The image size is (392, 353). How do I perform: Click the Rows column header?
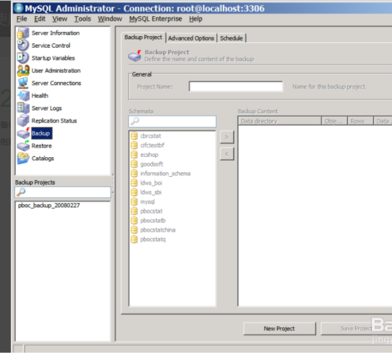360,121
